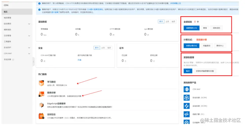Click the blue 变更计费方式 button
Screen dimensions: 245x127
[x=191, y=46]
